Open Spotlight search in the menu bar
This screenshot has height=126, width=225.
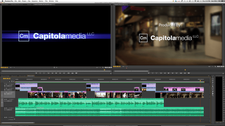pyautogui.click(x=219, y=1)
